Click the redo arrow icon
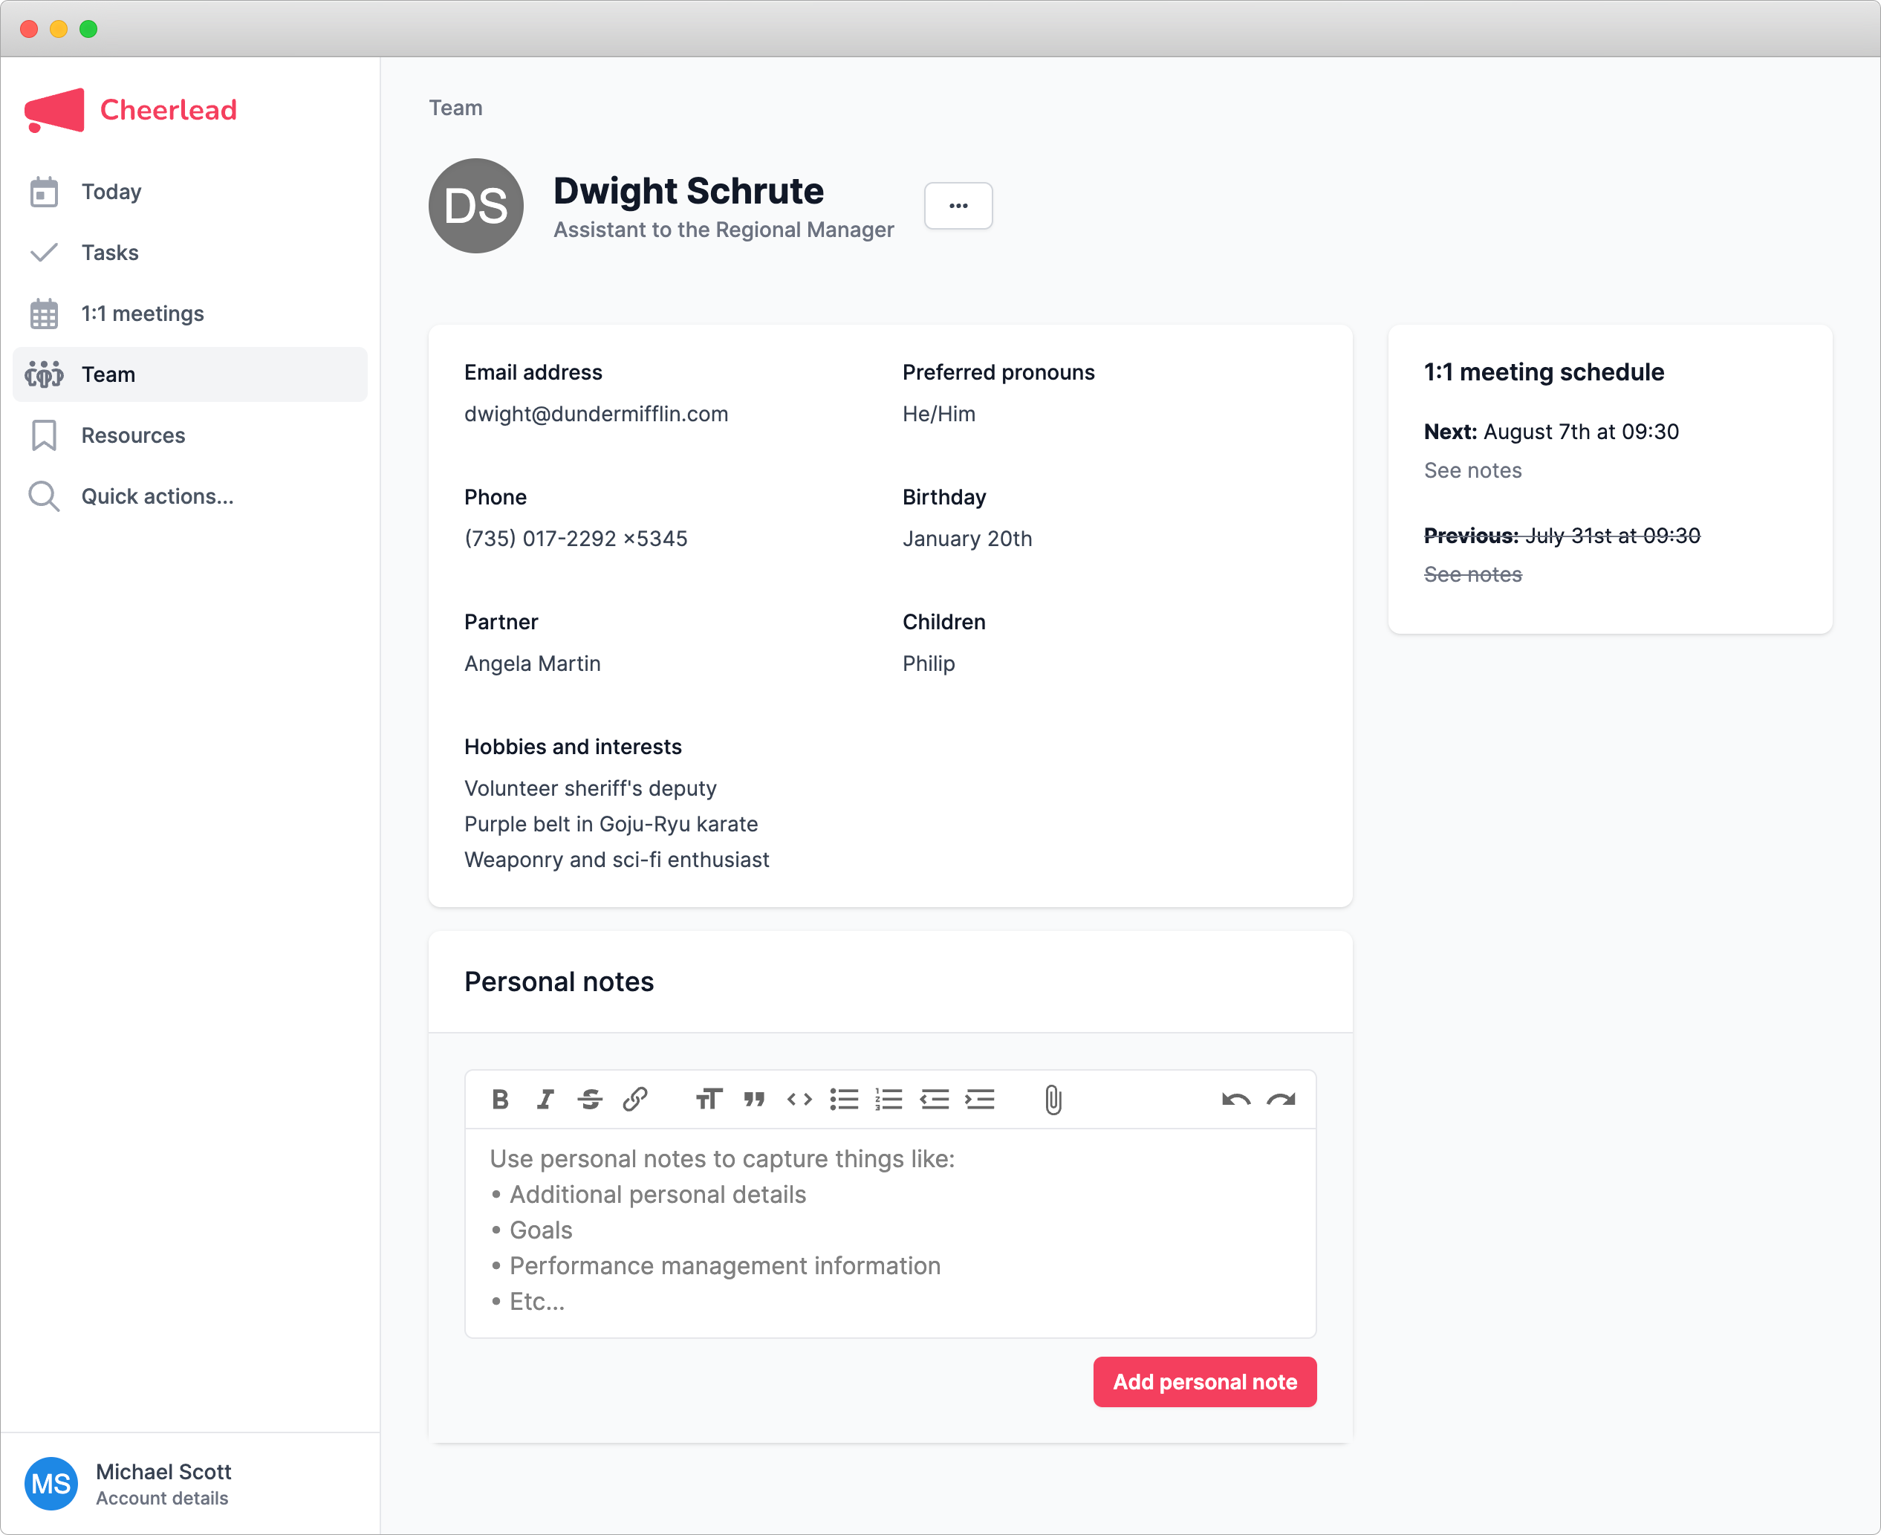The height and width of the screenshot is (1535, 1881). click(x=1281, y=1099)
